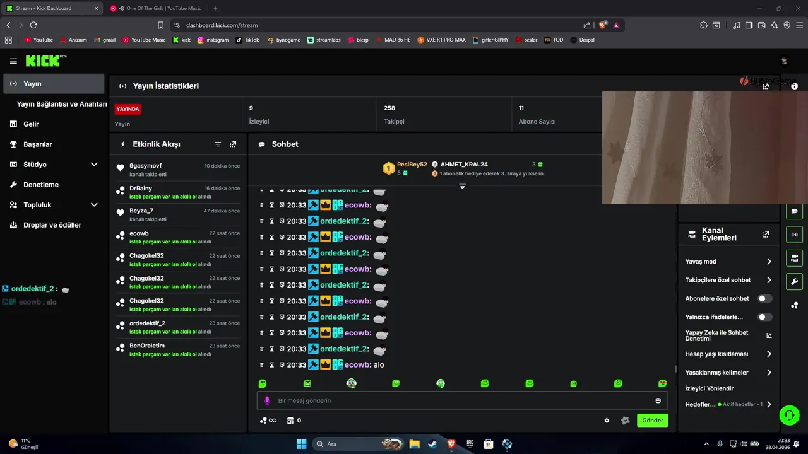The height and width of the screenshot is (454, 808).
Task: Open the weather widget showing 11°C
Action: [24, 444]
